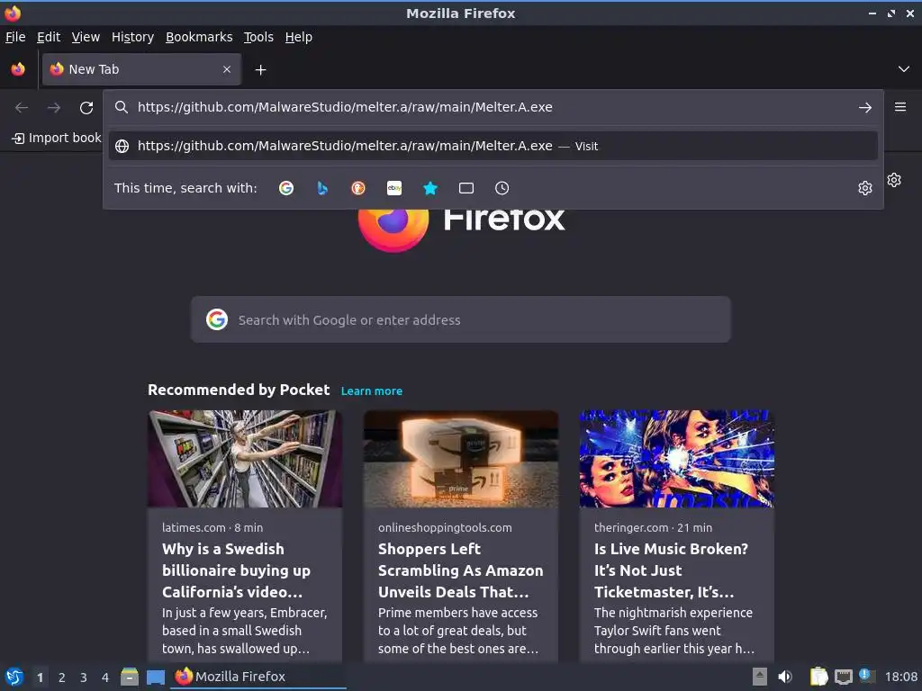Open the network monitor tray icon

(843, 677)
